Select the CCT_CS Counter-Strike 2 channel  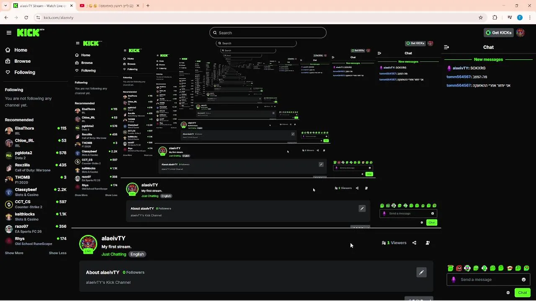coord(36,204)
